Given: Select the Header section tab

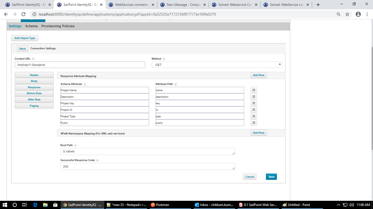Looking at the screenshot, I should coord(34,75).
